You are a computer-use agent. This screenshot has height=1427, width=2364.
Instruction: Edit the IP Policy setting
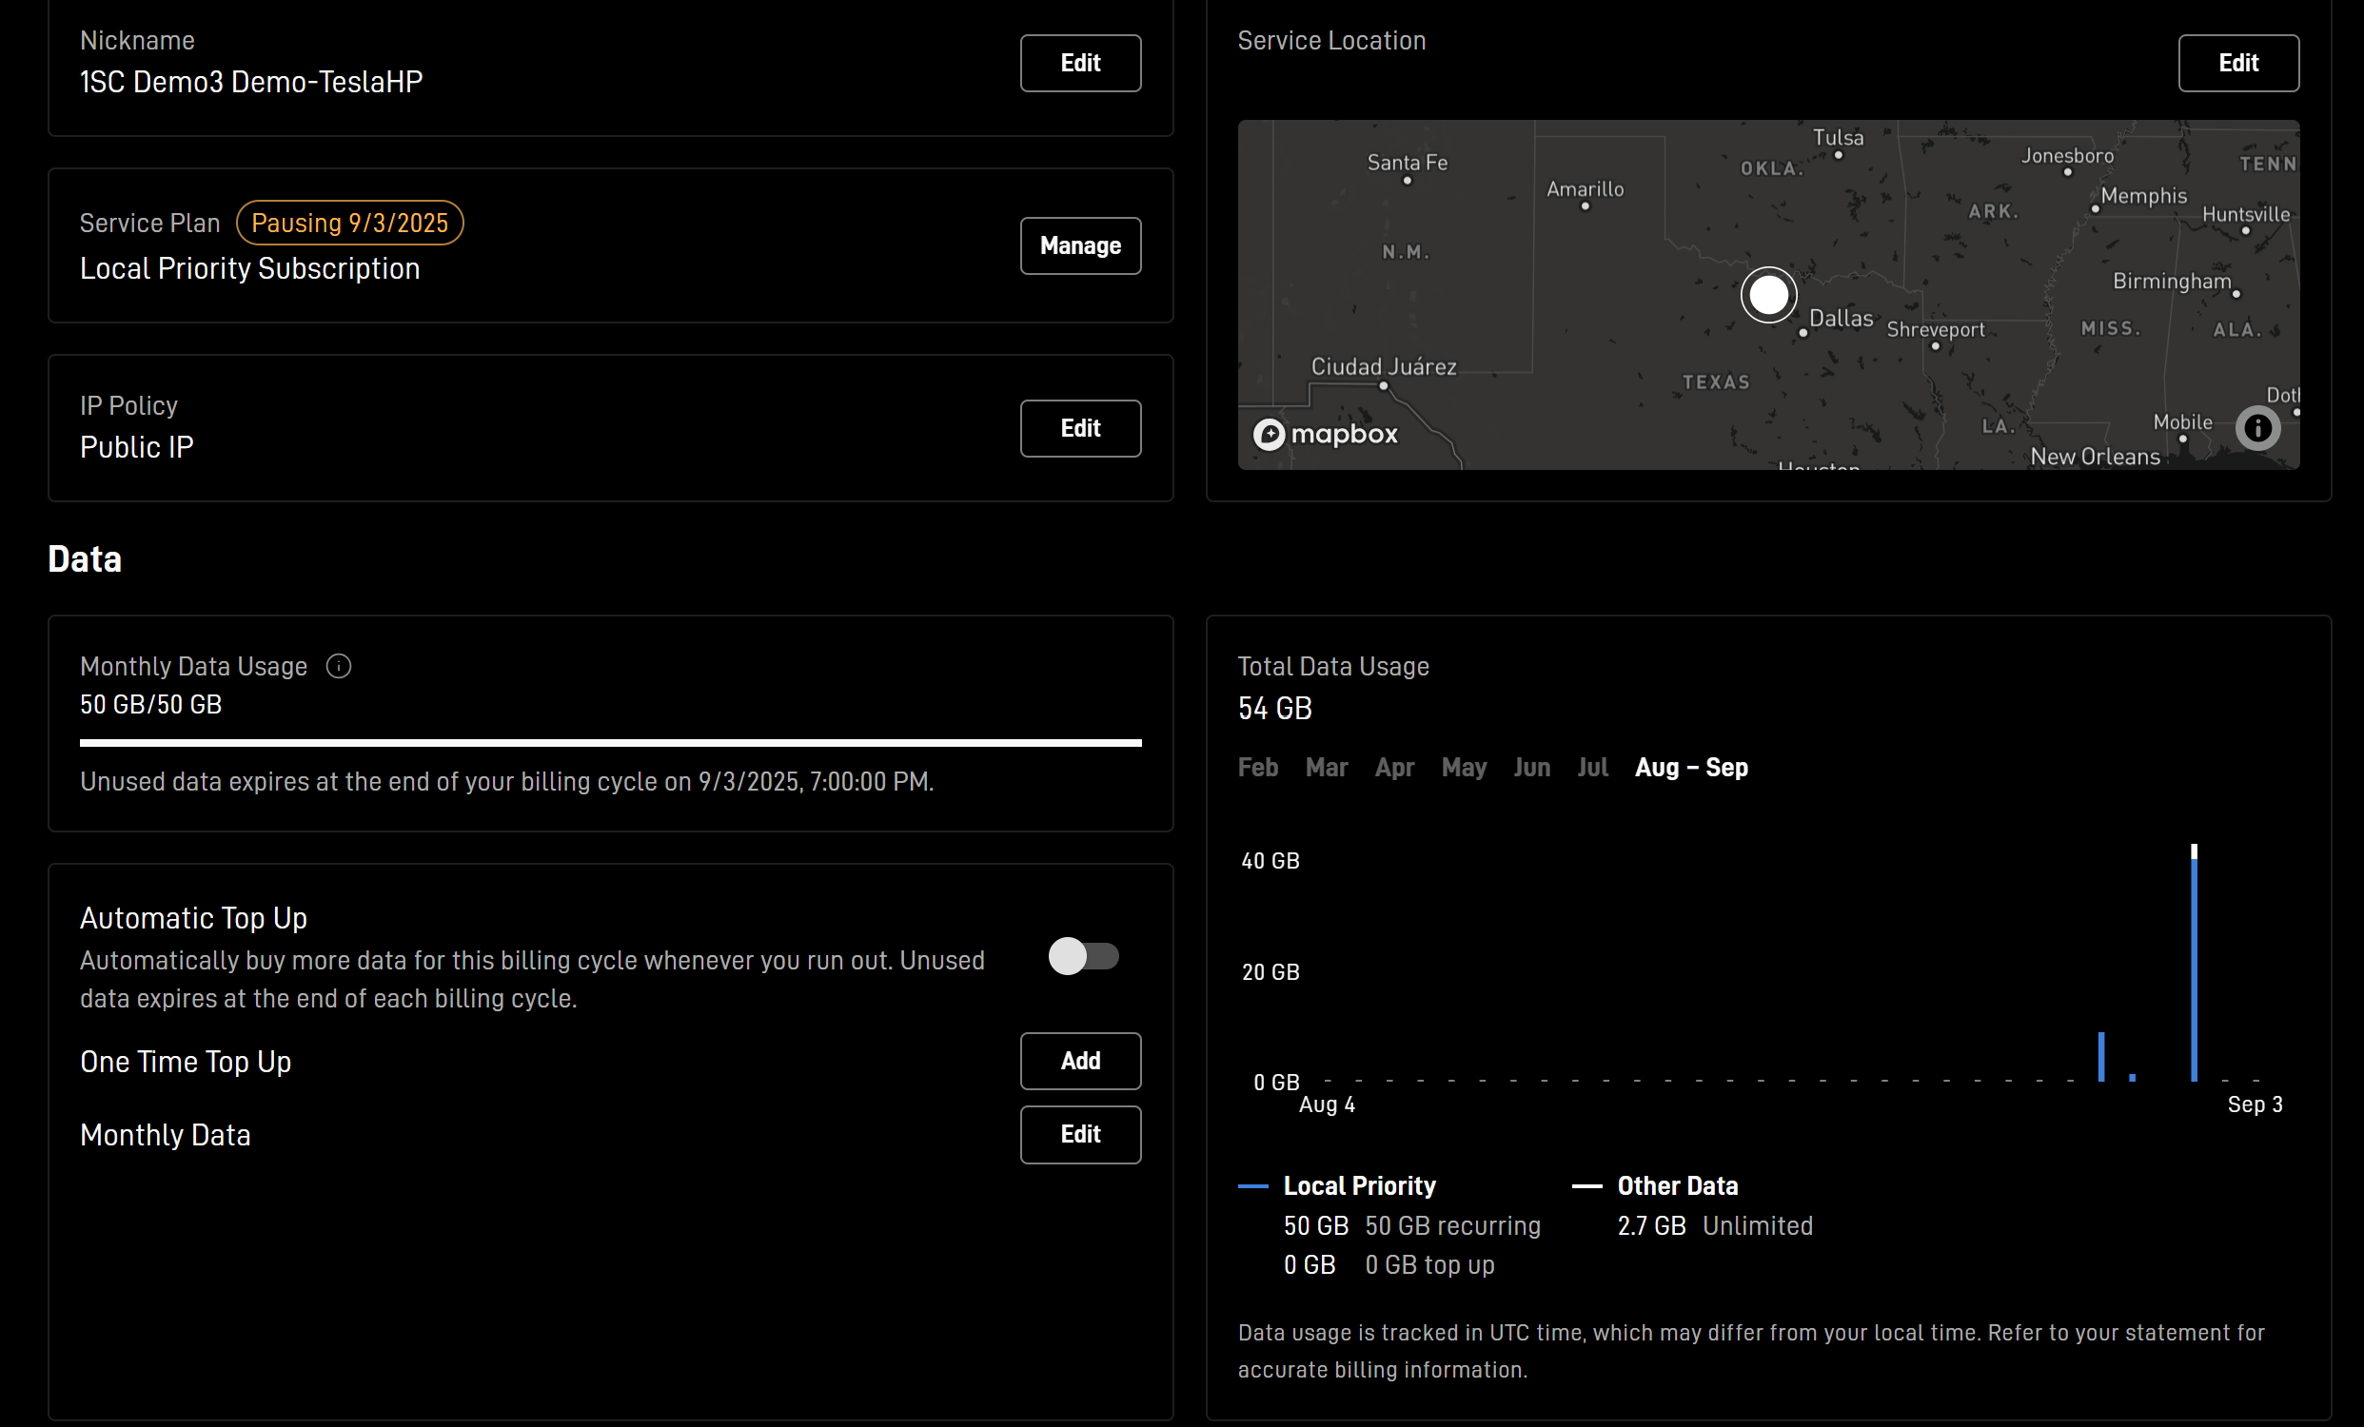1080,428
